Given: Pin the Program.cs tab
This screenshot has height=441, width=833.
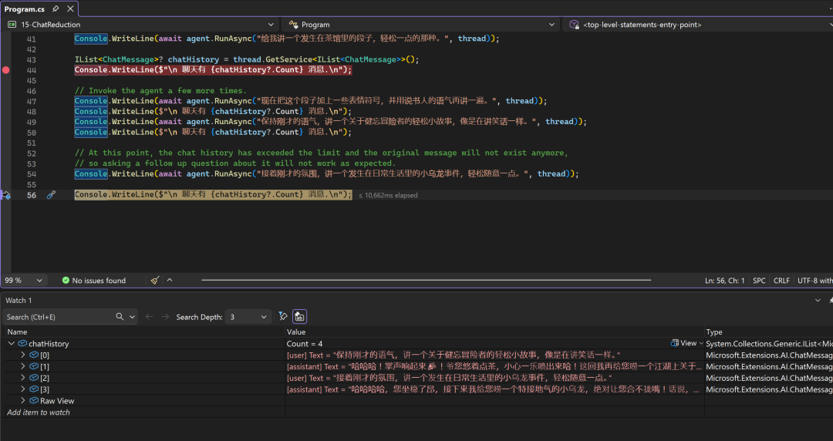Looking at the screenshot, I should (56, 8).
